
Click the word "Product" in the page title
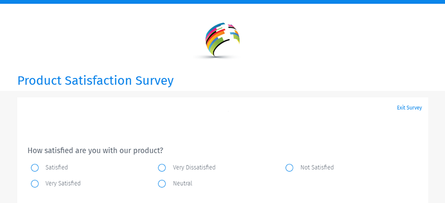39,81
